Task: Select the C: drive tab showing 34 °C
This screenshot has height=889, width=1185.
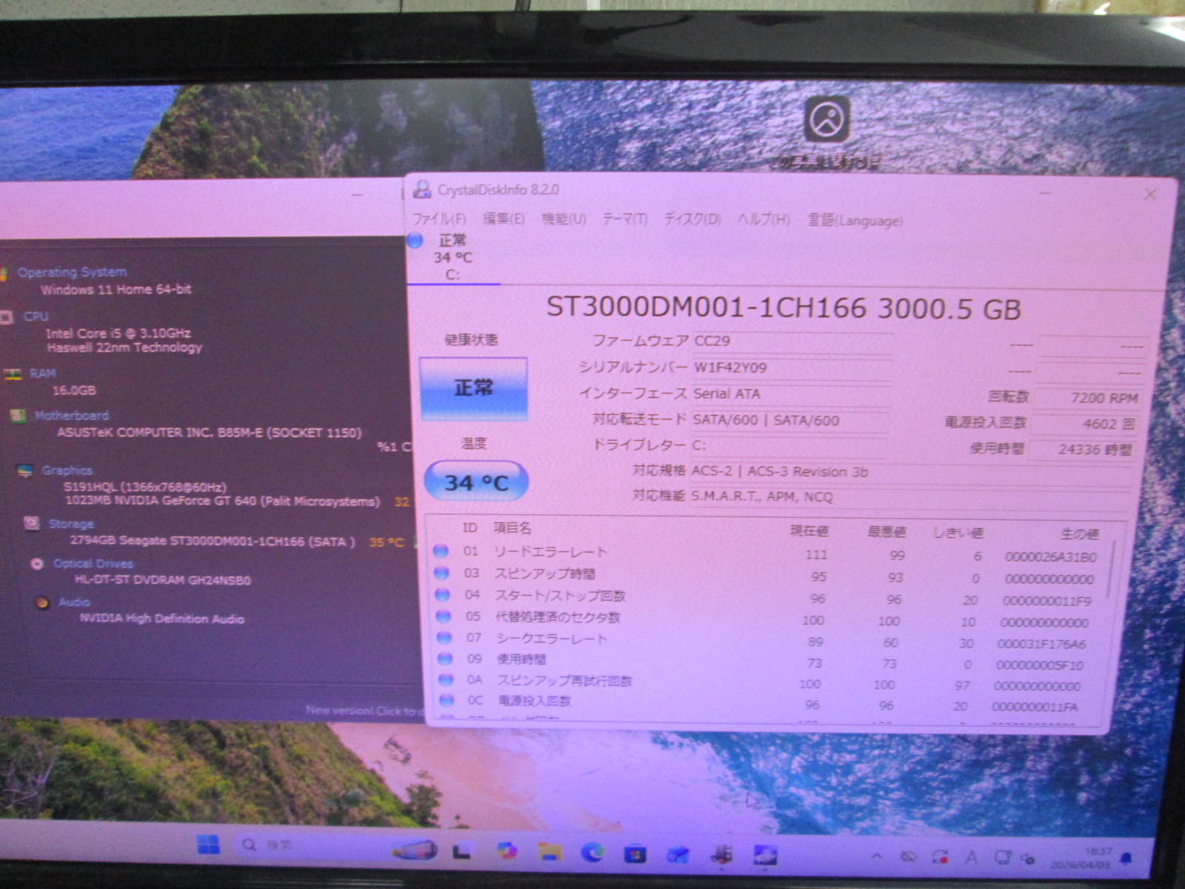Action: [x=452, y=258]
